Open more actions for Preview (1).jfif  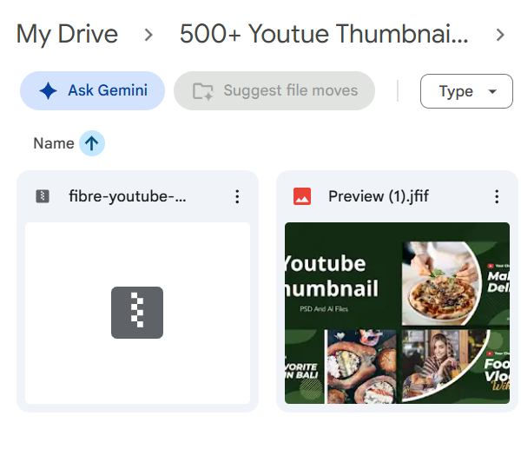497,197
